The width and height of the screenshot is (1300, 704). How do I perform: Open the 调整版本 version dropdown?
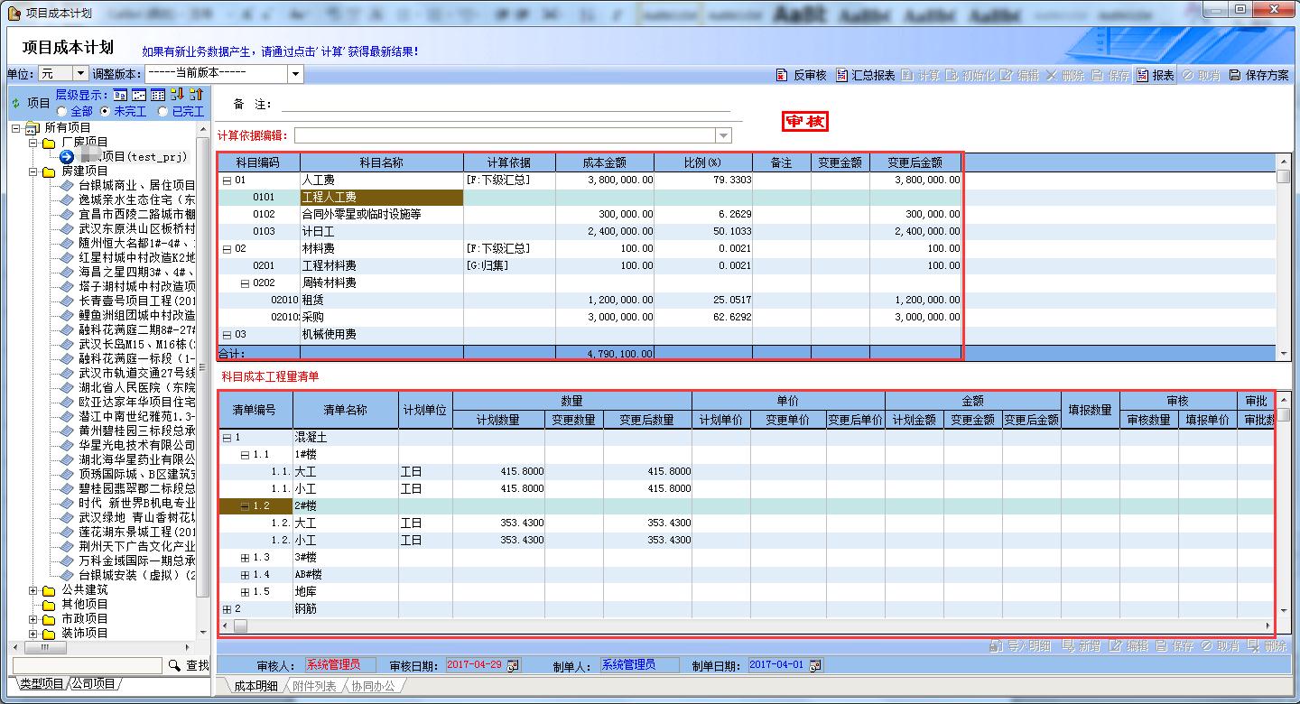[x=295, y=74]
